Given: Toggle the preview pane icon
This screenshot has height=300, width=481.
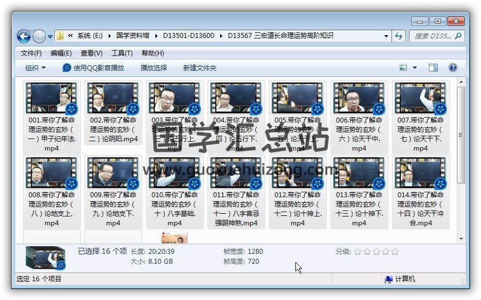Looking at the screenshot, I should (433, 68).
